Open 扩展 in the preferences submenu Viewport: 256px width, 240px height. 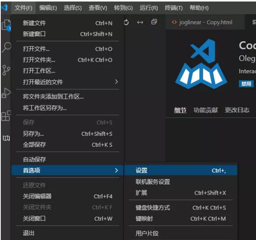181,193
